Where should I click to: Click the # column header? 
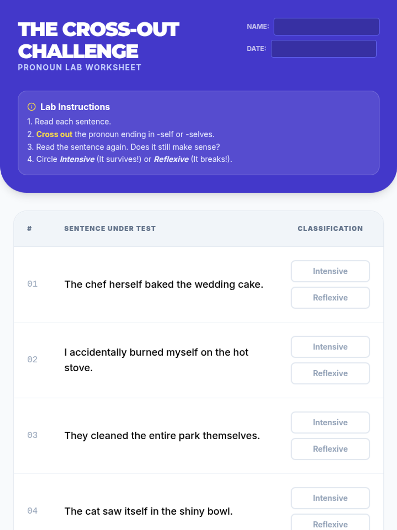(29, 229)
